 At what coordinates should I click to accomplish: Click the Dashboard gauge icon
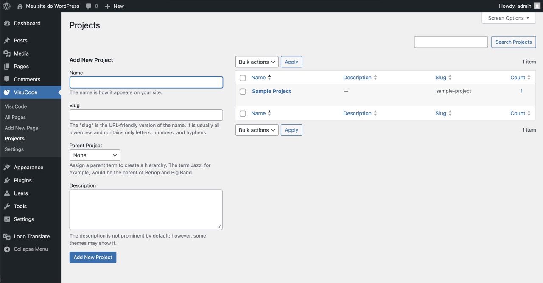7,23
